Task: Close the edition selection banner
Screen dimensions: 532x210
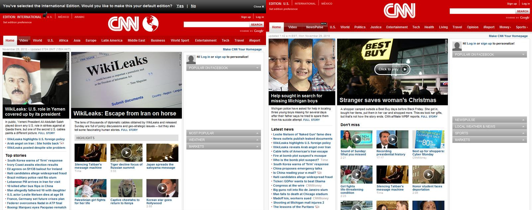Action: 259,7
